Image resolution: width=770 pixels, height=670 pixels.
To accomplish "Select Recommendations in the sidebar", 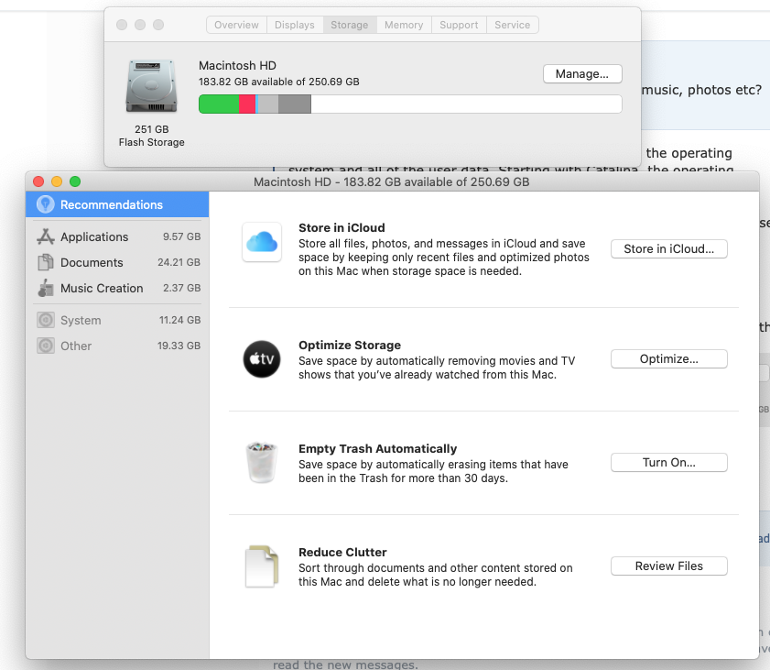I will pos(117,204).
